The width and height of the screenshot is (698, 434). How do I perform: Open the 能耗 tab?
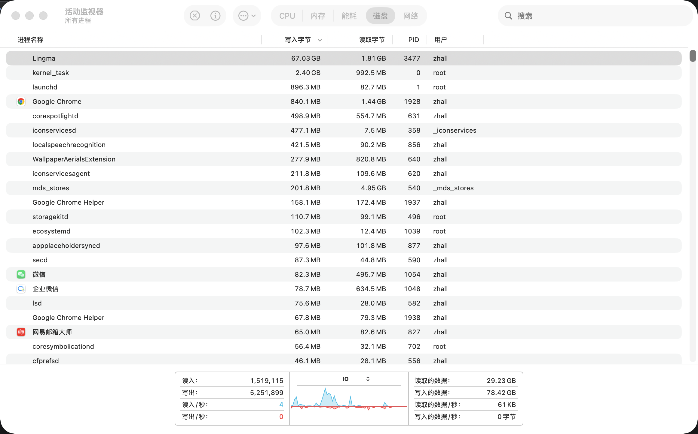[x=349, y=16]
